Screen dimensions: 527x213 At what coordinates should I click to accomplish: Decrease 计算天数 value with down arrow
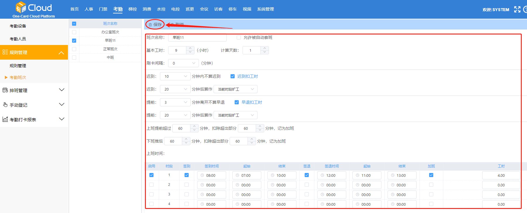(265, 52)
